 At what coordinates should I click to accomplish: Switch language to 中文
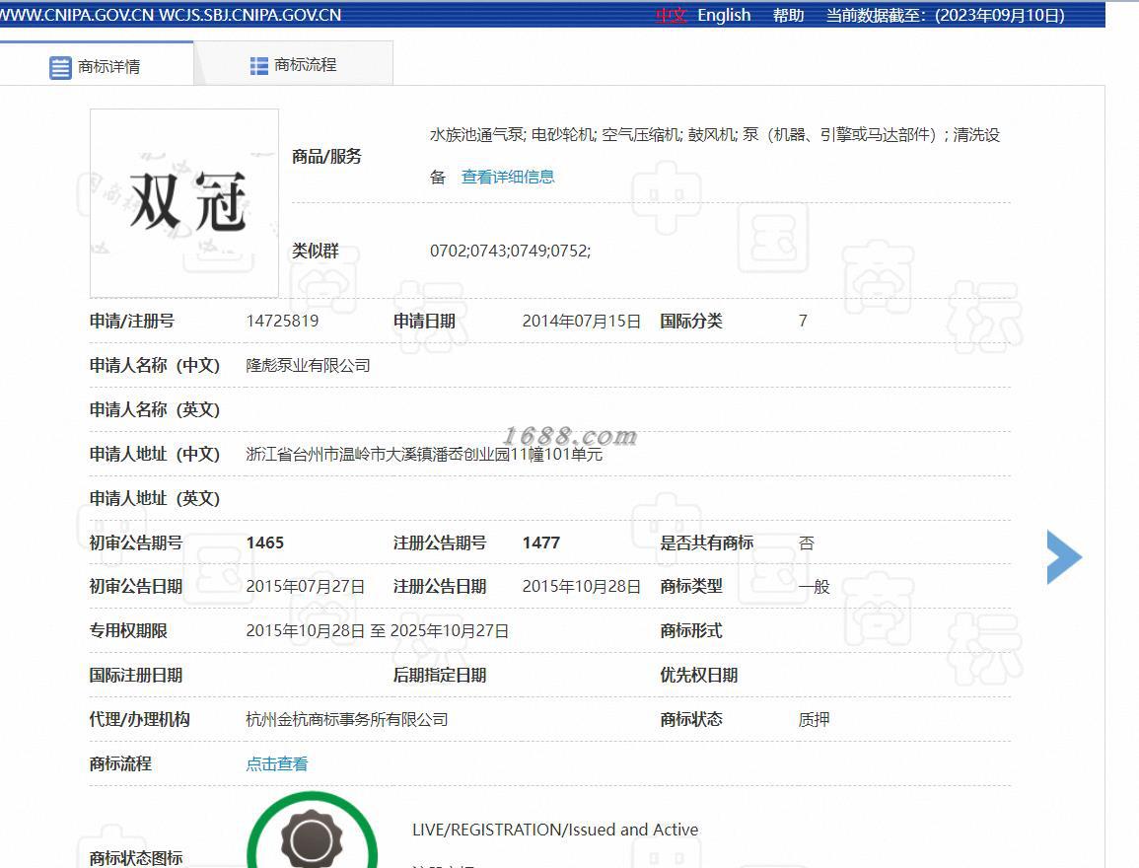671,15
